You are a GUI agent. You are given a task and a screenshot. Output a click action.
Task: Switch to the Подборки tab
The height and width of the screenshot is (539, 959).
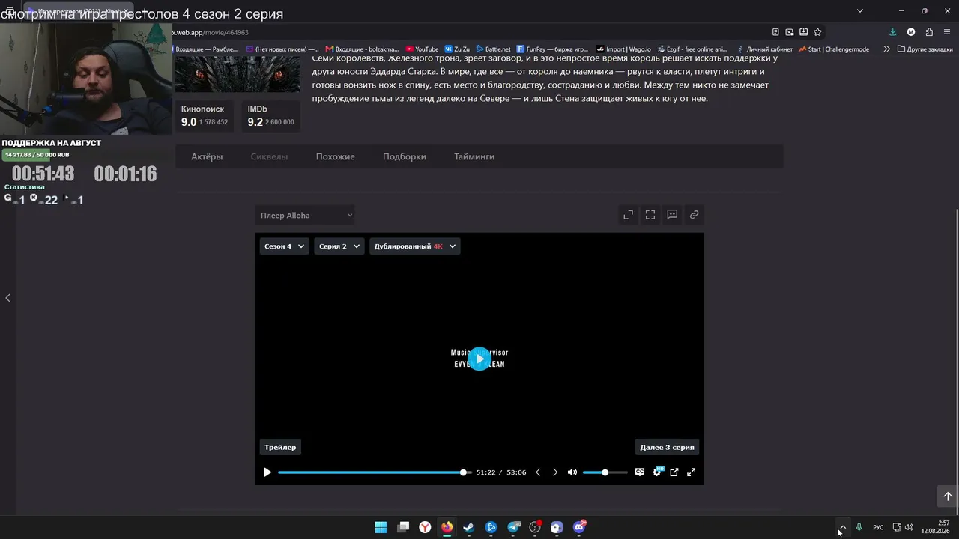[405, 156]
